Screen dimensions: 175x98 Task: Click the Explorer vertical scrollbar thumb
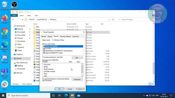(x=154, y=68)
